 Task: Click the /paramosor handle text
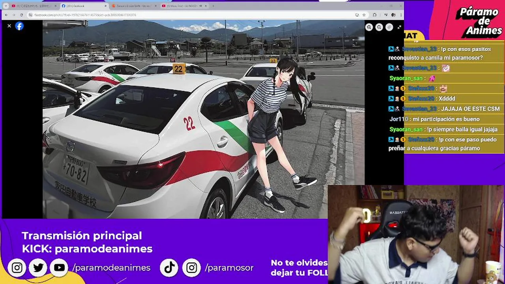pyautogui.click(x=229, y=268)
